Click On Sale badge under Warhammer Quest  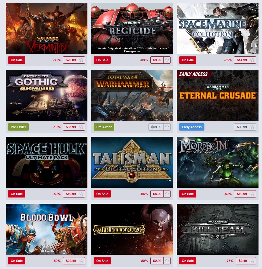[x=102, y=261]
